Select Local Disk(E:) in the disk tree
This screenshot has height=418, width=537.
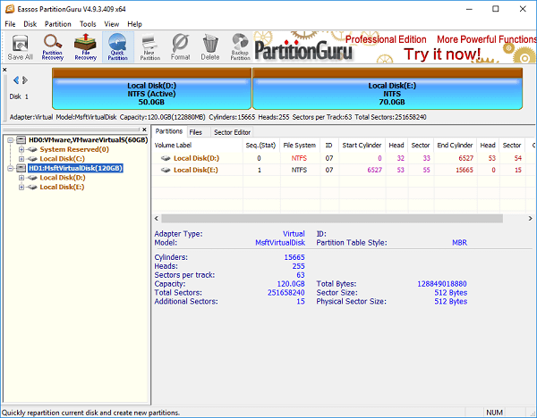click(x=62, y=187)
